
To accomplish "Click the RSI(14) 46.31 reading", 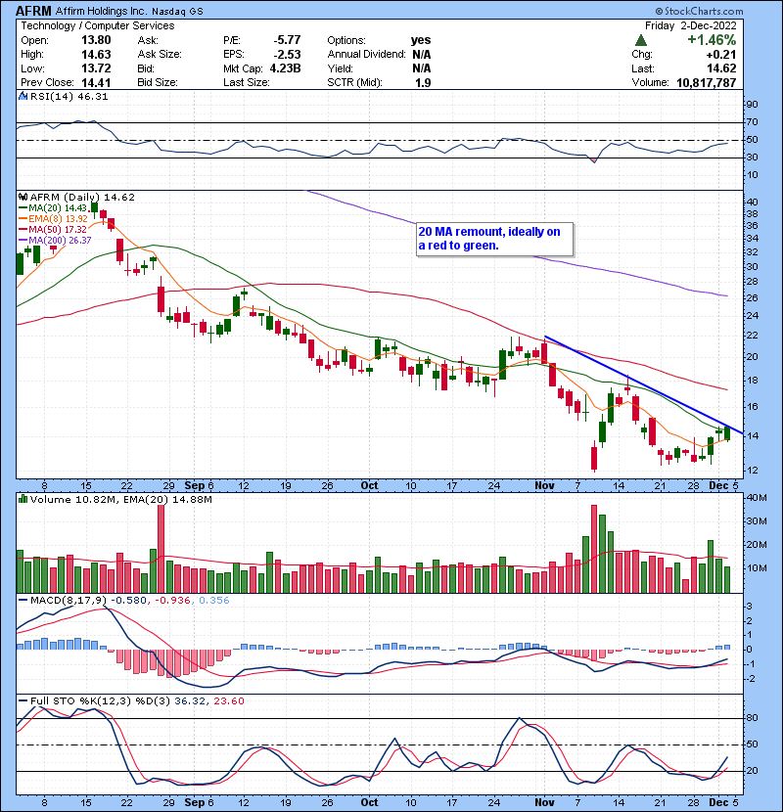I will (69, 96).
